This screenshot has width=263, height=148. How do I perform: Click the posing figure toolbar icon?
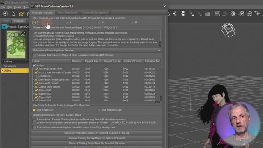point(257,14)
